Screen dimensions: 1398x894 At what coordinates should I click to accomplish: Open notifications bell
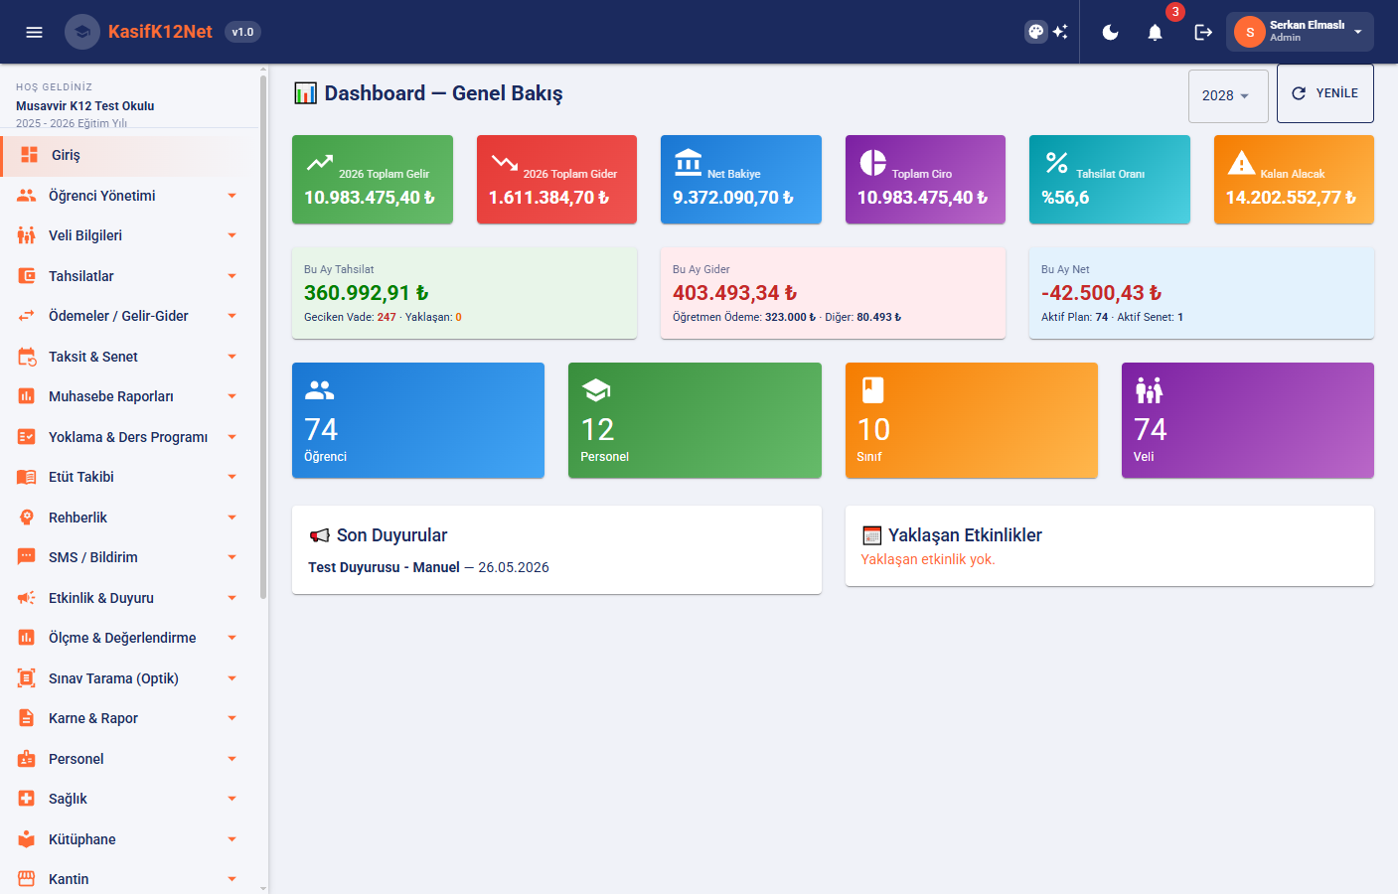1155,32
